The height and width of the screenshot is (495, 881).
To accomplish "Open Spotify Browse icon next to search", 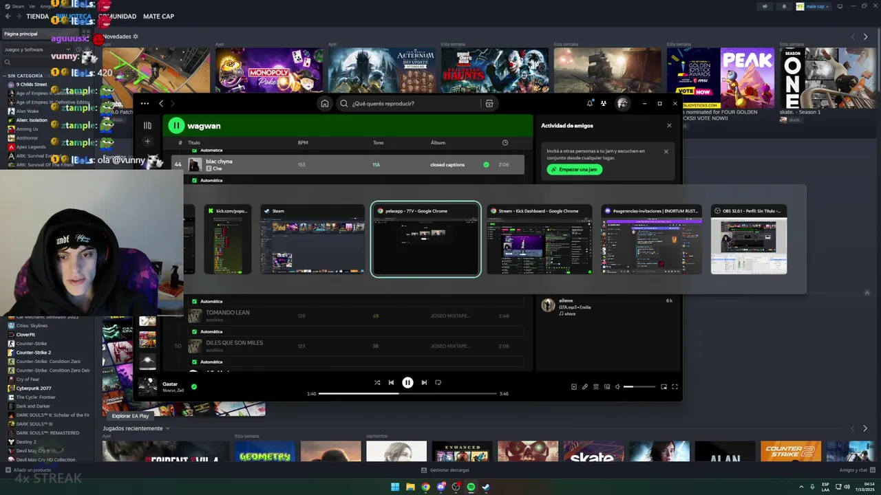I will [489, 104].
